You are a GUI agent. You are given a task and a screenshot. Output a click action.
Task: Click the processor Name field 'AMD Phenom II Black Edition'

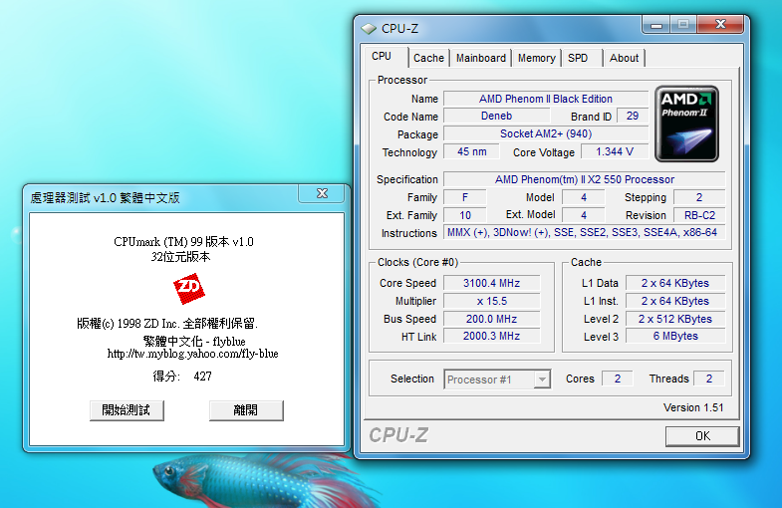(x=546, y=99)
